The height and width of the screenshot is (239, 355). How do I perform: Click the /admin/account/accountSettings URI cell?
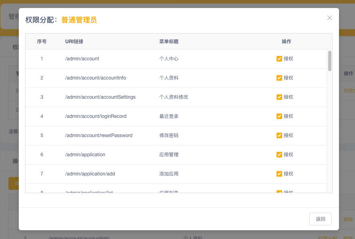(x=100, y=97)
